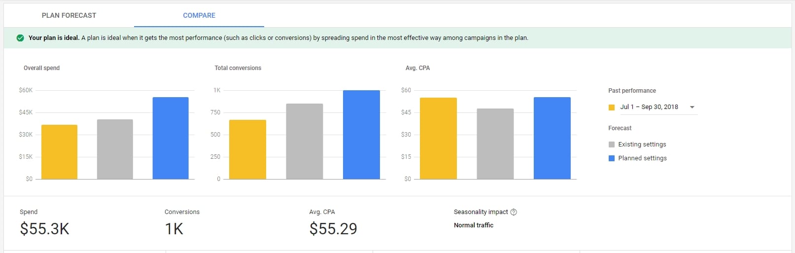Click the gray bar in Avg. CPA chart
This screenshot has width=795, height=253.
495,144
